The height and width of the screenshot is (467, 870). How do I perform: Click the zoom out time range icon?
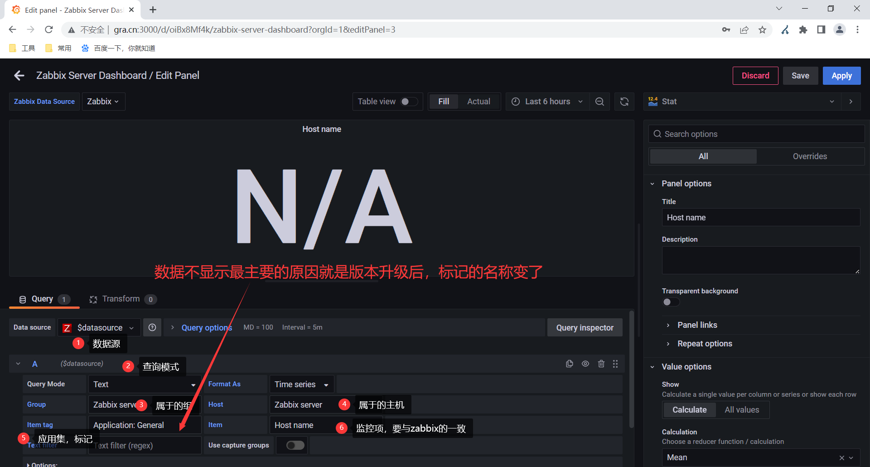pos(599,102)
